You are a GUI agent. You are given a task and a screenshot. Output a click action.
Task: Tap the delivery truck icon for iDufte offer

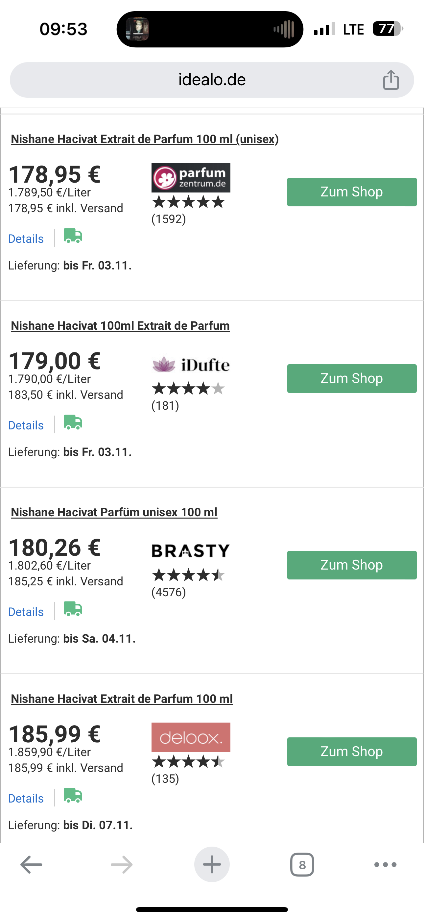(x=73, y=422)
